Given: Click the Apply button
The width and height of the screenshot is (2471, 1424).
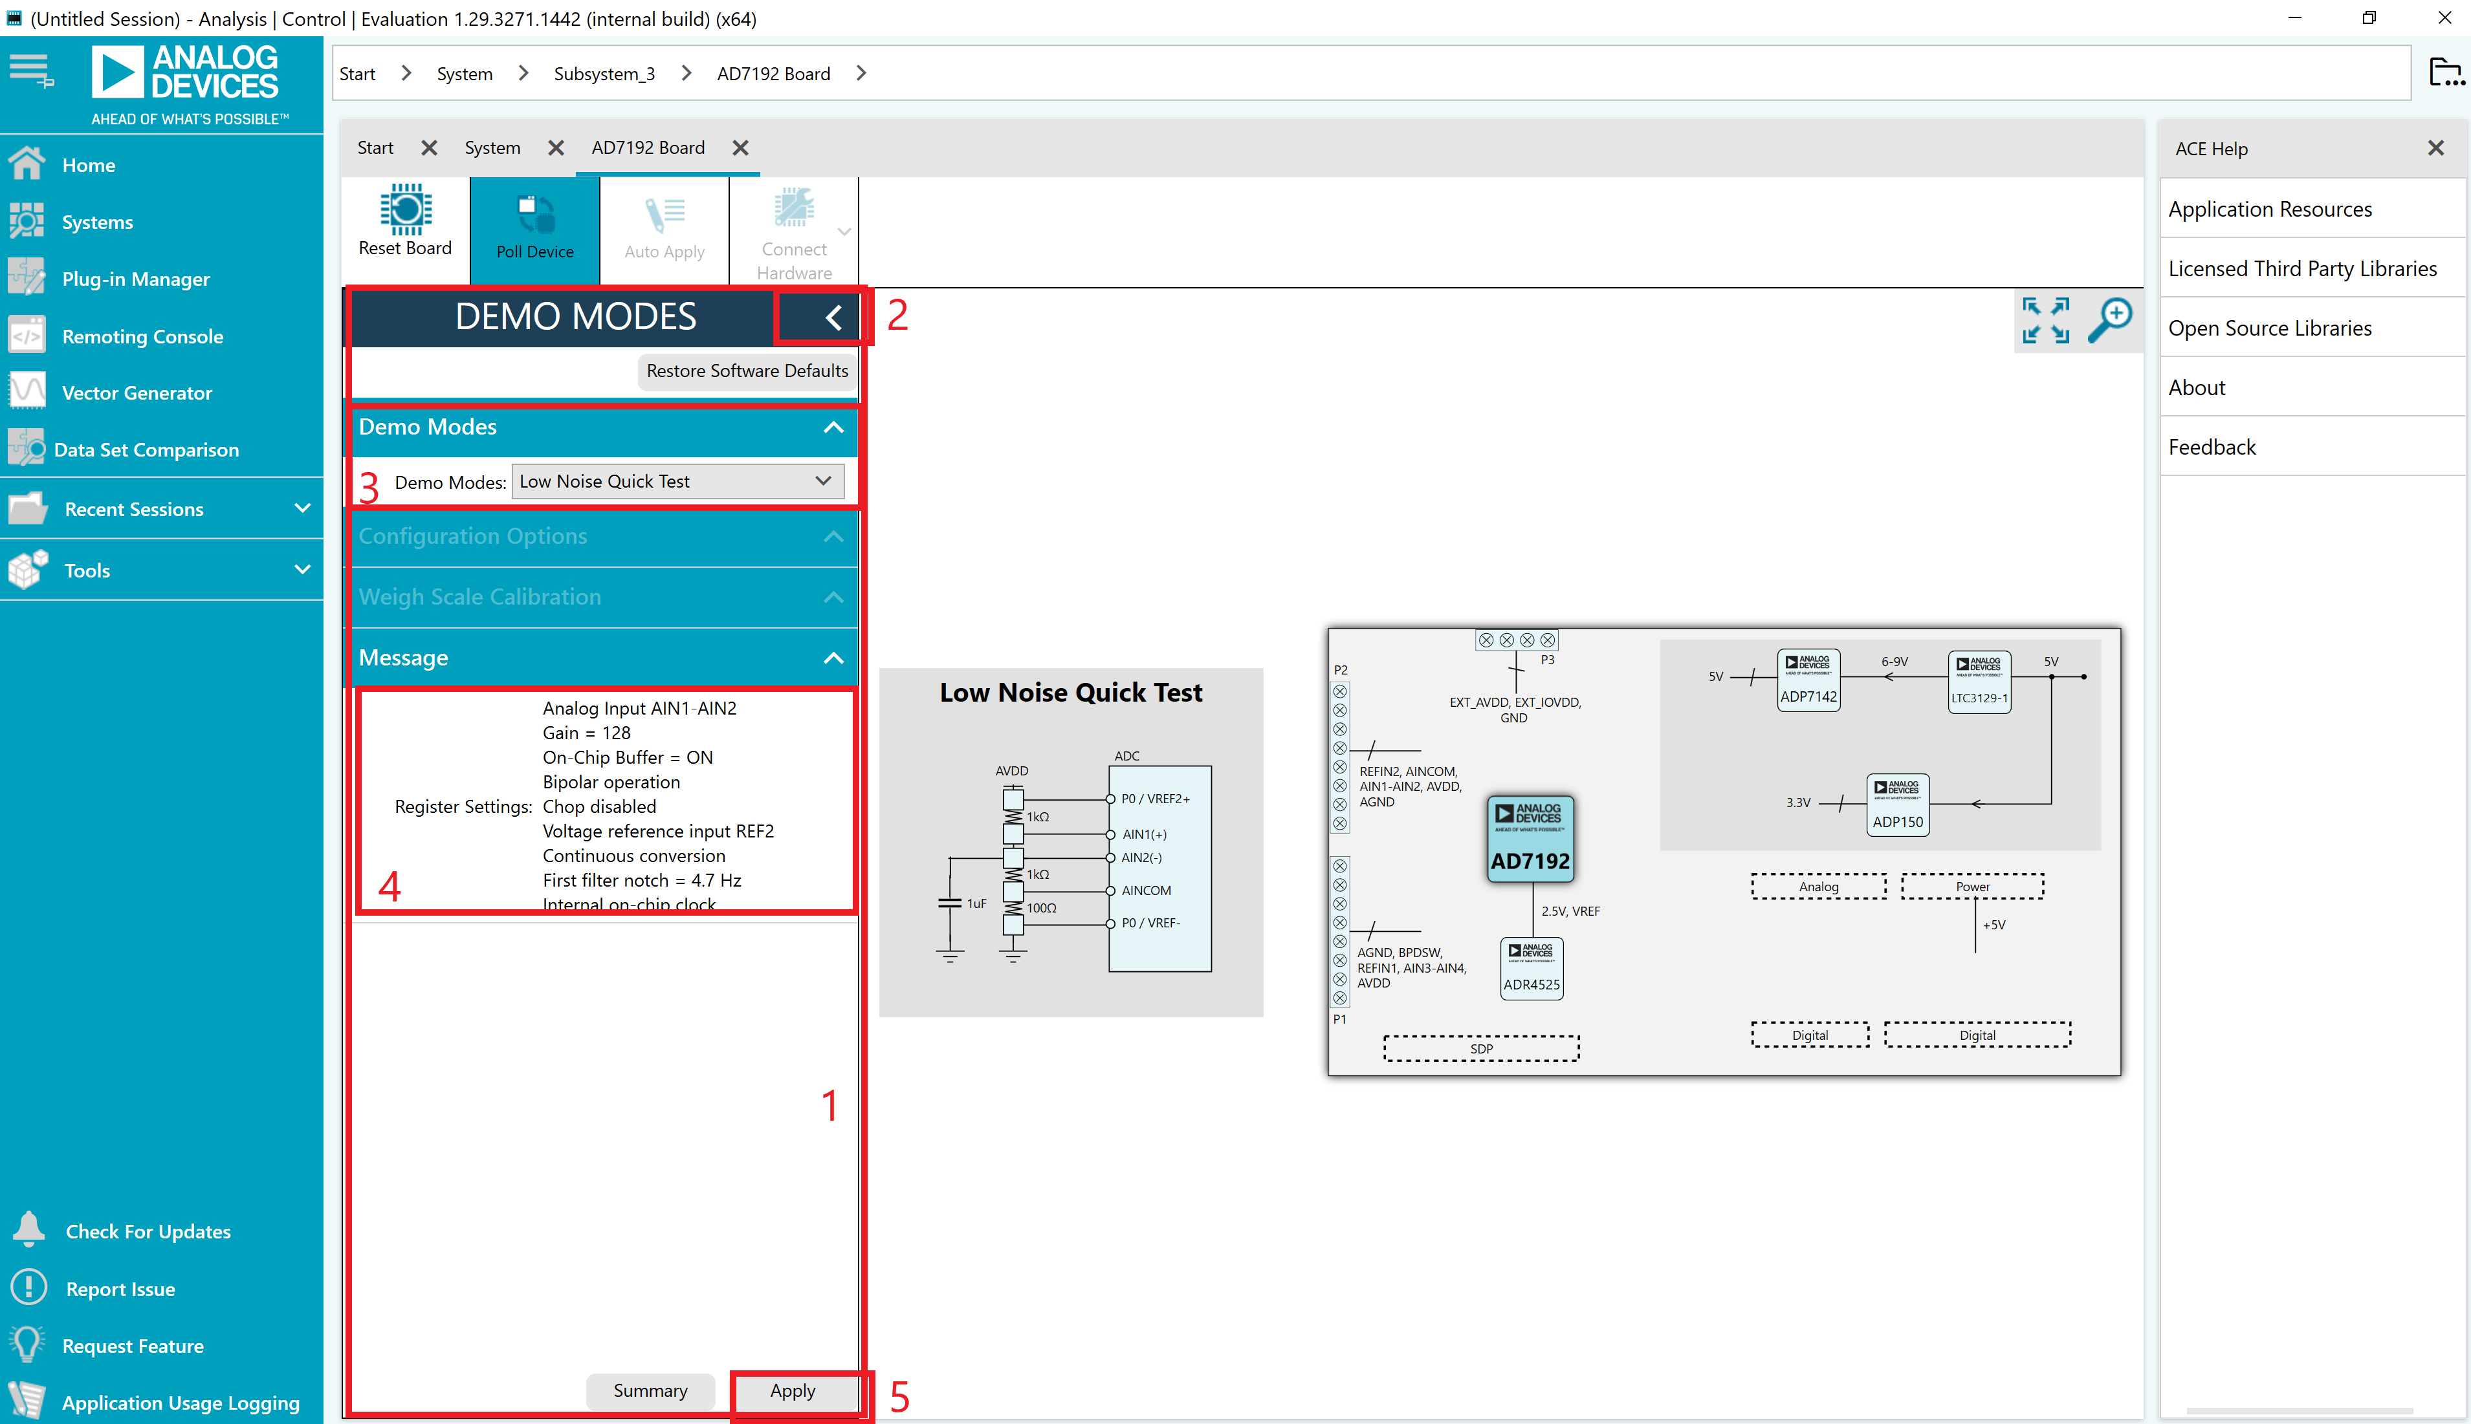Looking at the screenshot, I should click(x=791, y=1391).
